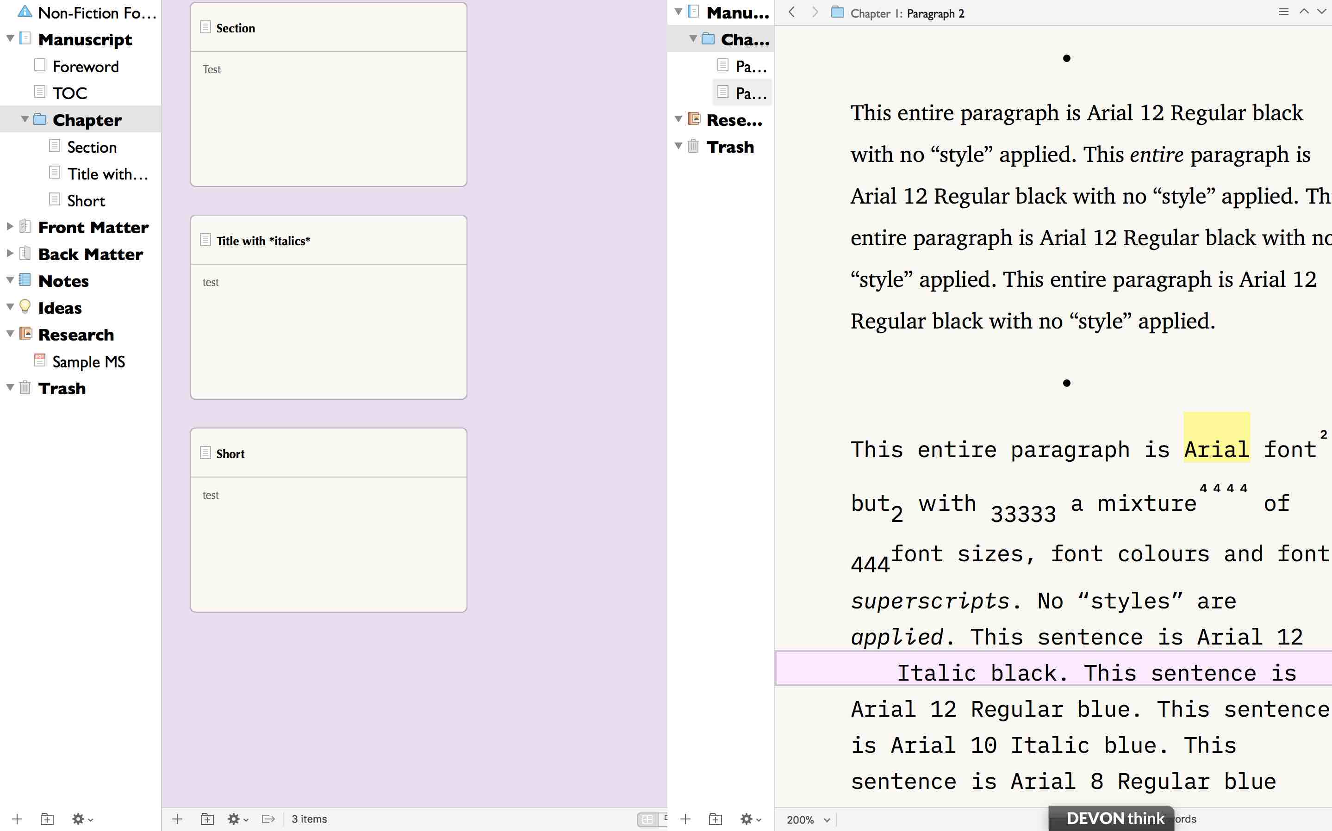This screenshot has height=831, width=1332.
Task: Select the Foreword document in binder
Action: click(x=85, y=67)
